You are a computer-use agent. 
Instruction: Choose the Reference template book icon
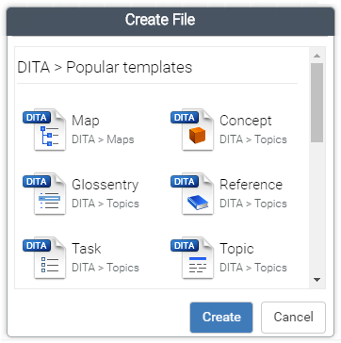pos(192,194)
